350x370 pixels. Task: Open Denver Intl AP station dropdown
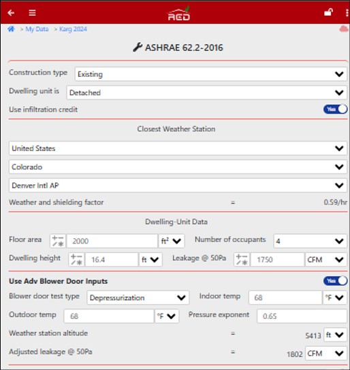click(178, 185)
